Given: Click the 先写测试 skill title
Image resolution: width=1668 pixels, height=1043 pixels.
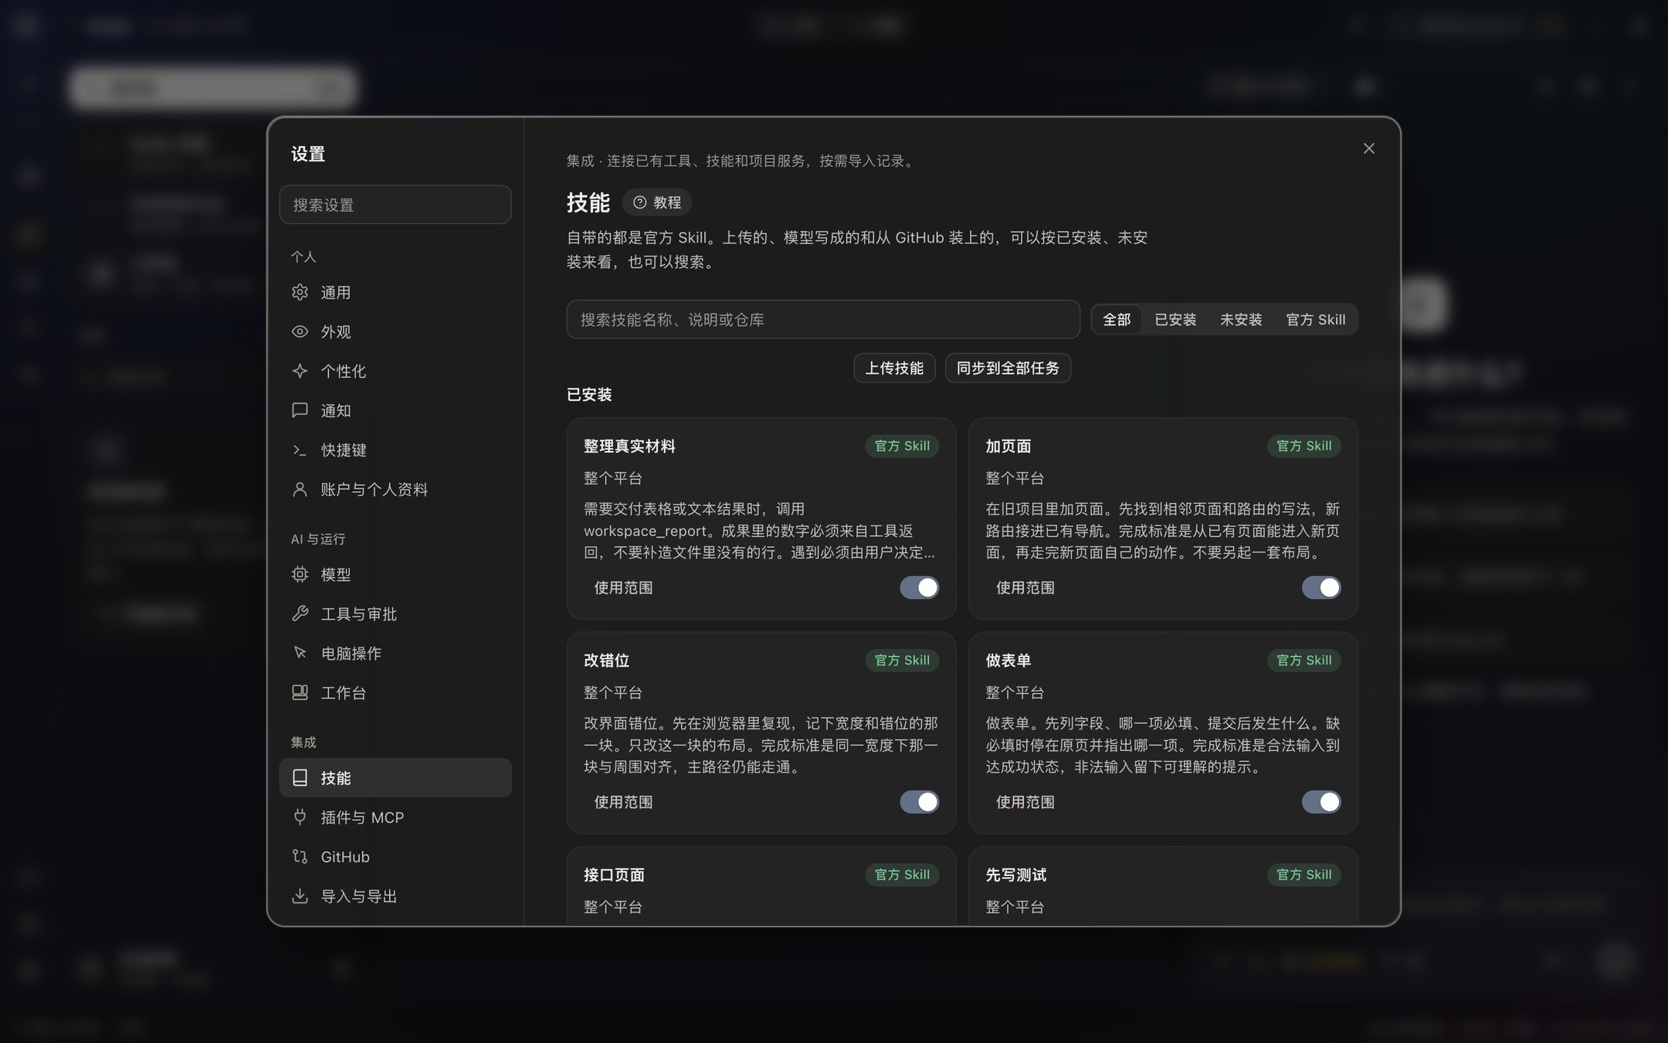Looking at the screenshot, I should tap(1015, 875).
